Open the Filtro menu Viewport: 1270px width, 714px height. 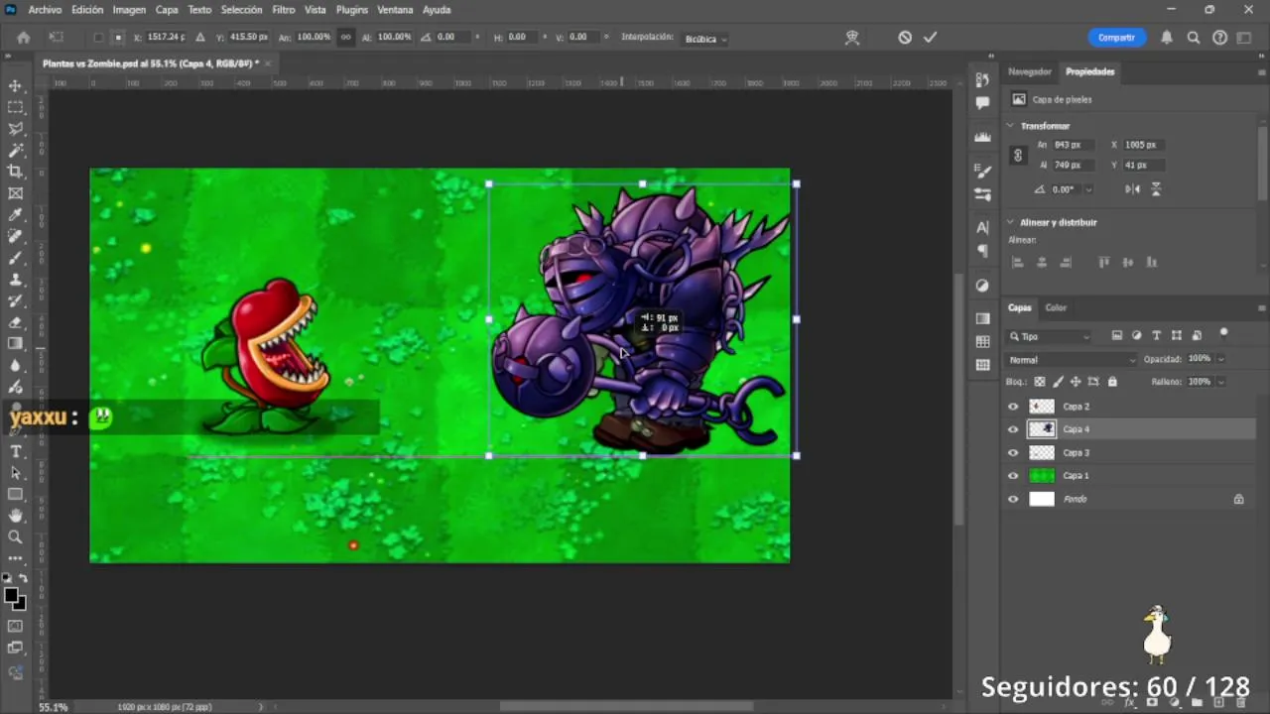tap(284, 10)
